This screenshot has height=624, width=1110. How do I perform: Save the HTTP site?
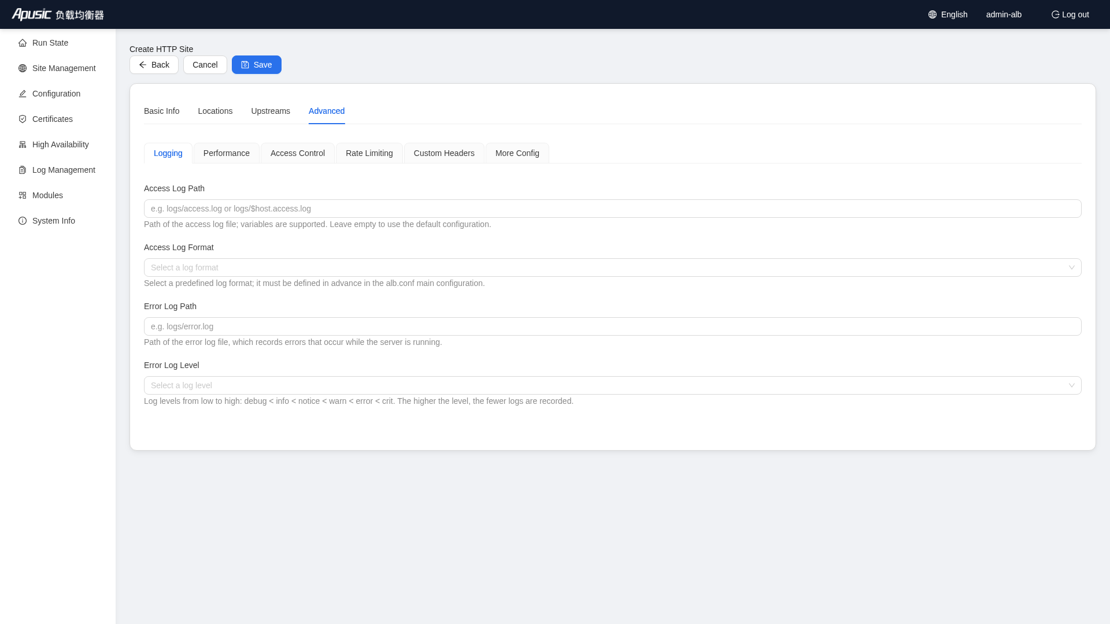tap(257, 65)
